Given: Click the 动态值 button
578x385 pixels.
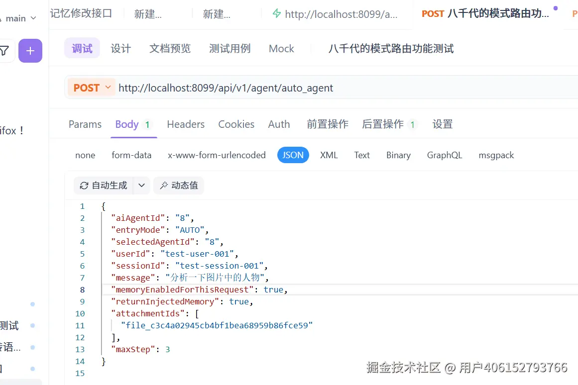Looking at the screenshot, I should pyautogui.click(x=179, y=186).
